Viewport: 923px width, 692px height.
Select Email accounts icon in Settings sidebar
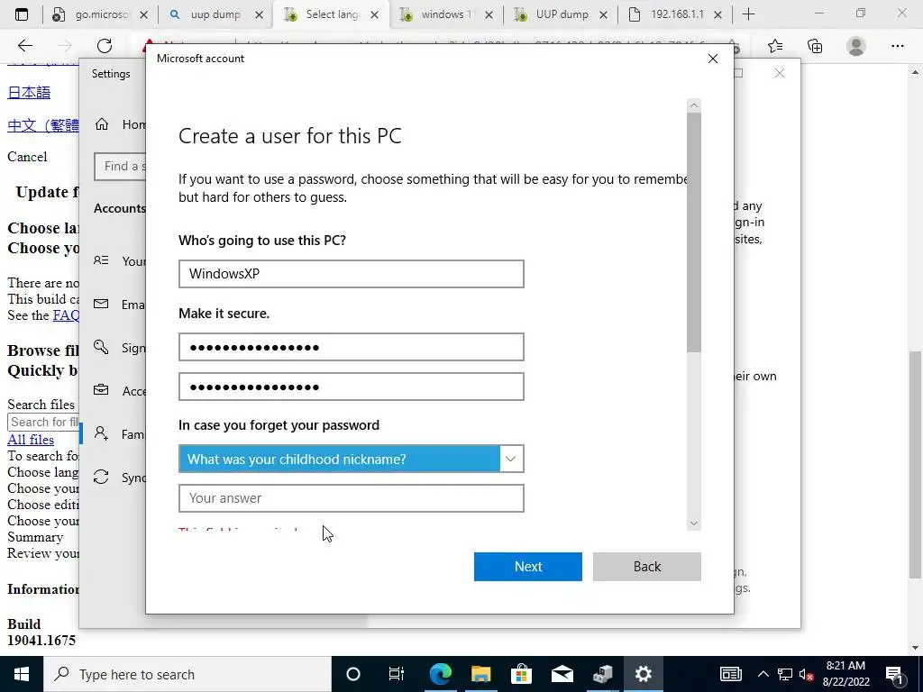tap(101, 304)
